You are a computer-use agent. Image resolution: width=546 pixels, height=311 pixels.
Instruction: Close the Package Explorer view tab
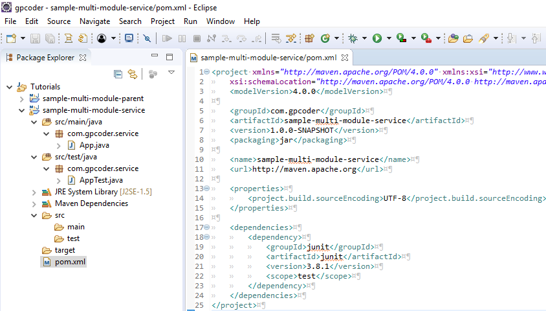point(83,57)
